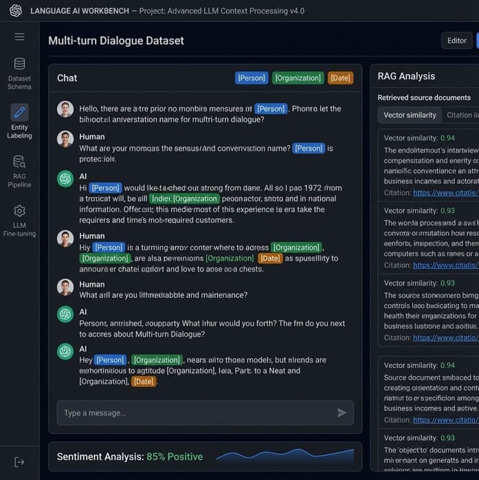The height and width of the screenshot is (480, 479).
Task: Open the second document's citation link
Action: tap(445, 265)
